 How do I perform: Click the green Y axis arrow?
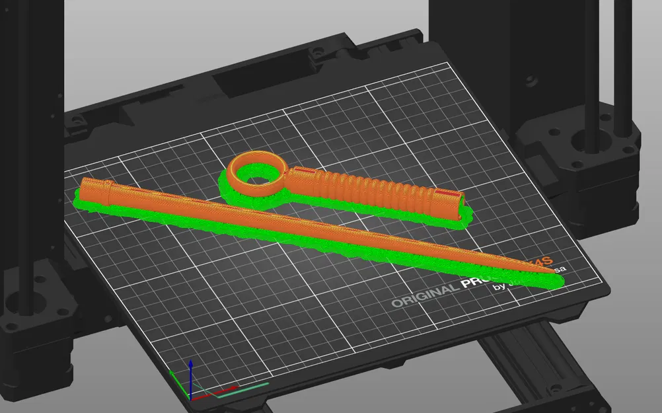pos(178,383)
